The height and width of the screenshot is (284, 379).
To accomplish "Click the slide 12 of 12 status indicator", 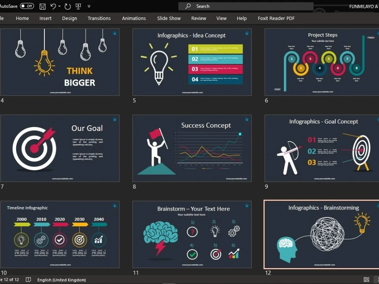I will tap(10, 280).
